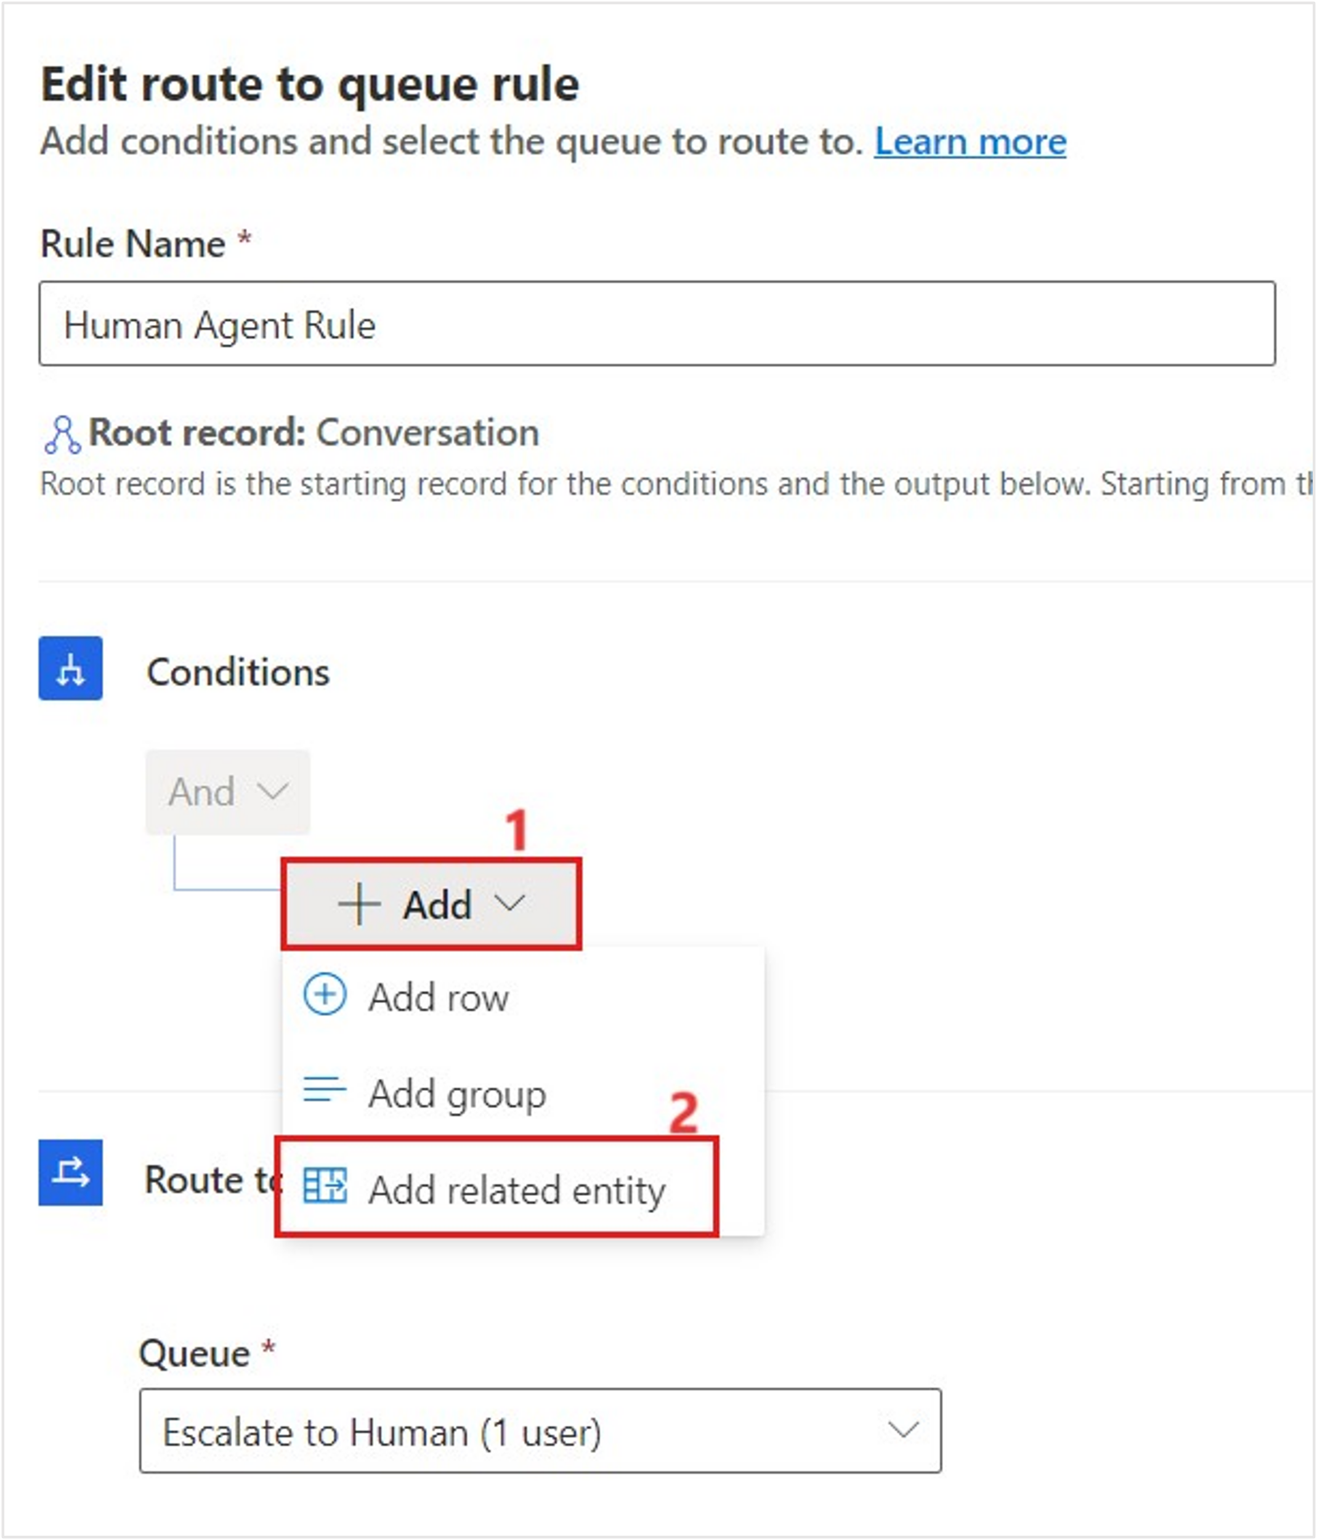Click the Queue dropdown chevron arrow
1317x1540 pixels.
pos(903,1429)
